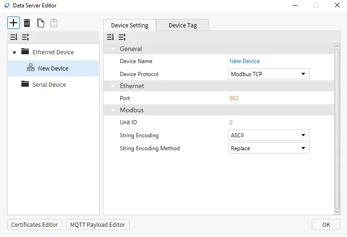Open the Certificates Editor
This screenshot has width=347, height=237.
coord(35,224)
